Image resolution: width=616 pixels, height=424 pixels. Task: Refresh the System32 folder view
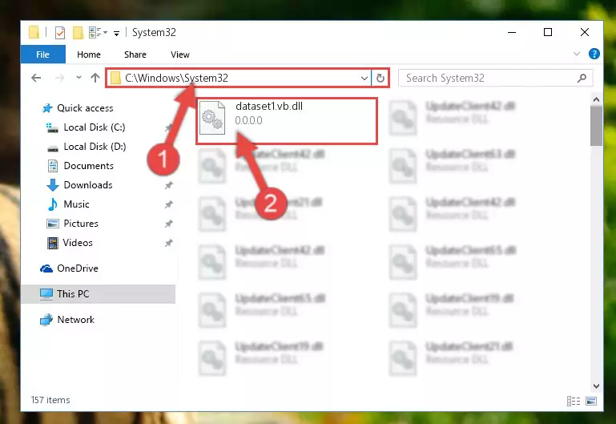click(x=380, y=79)
